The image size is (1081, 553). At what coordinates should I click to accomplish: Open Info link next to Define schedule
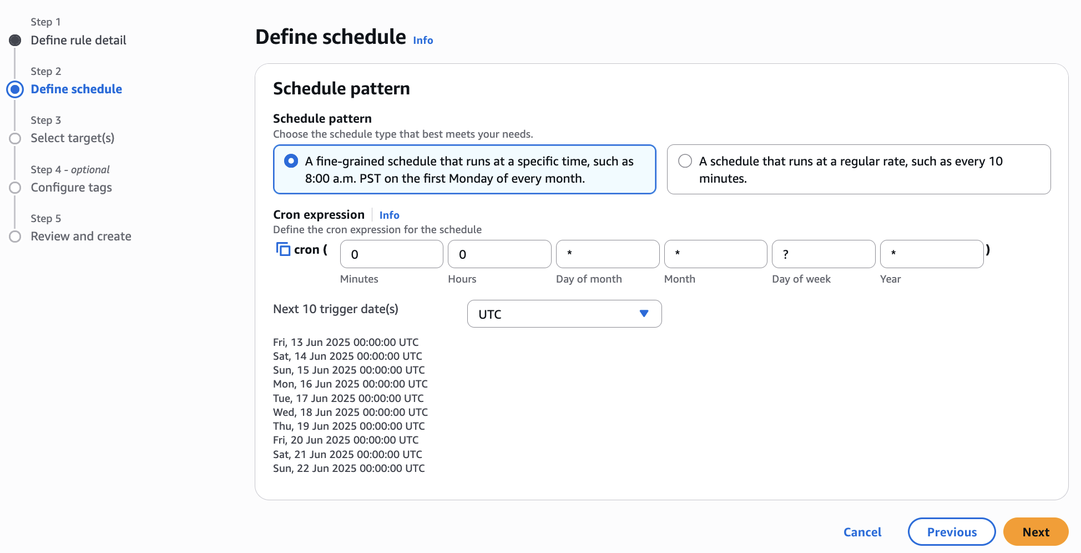(x=423, y=41)
